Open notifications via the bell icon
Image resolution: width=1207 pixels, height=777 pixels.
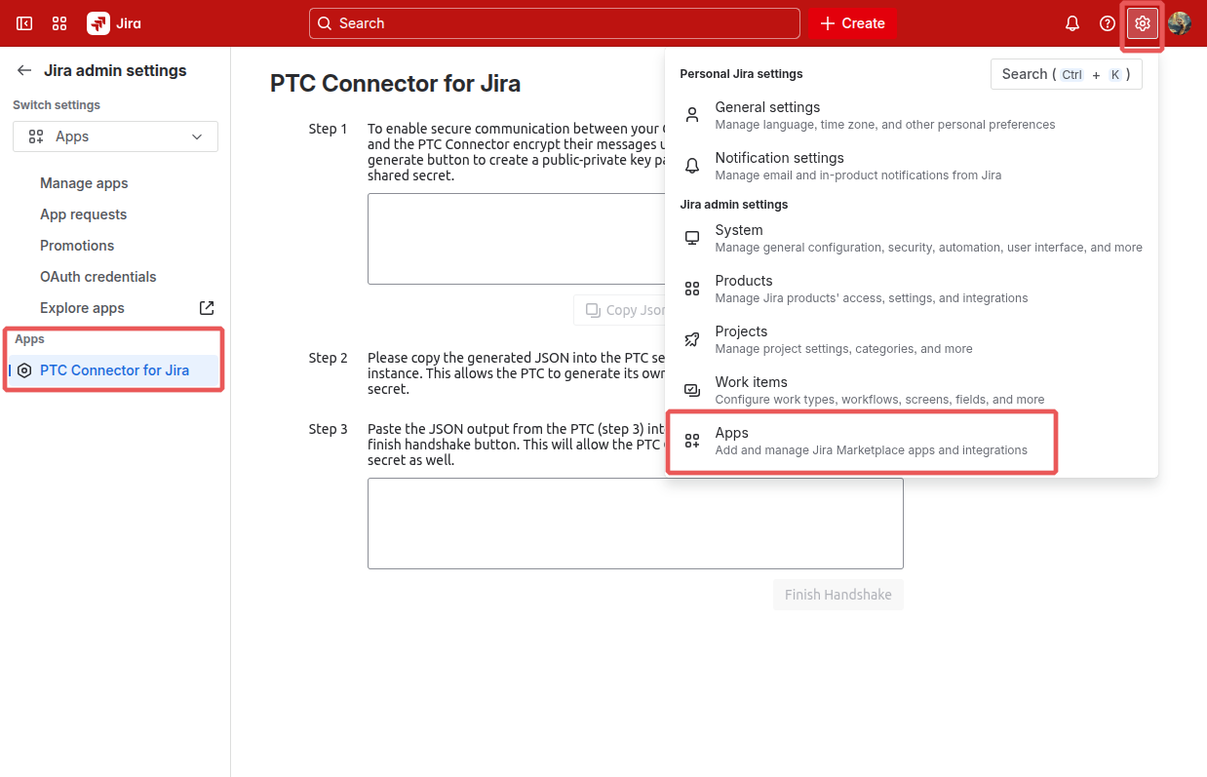point(1071,22)
